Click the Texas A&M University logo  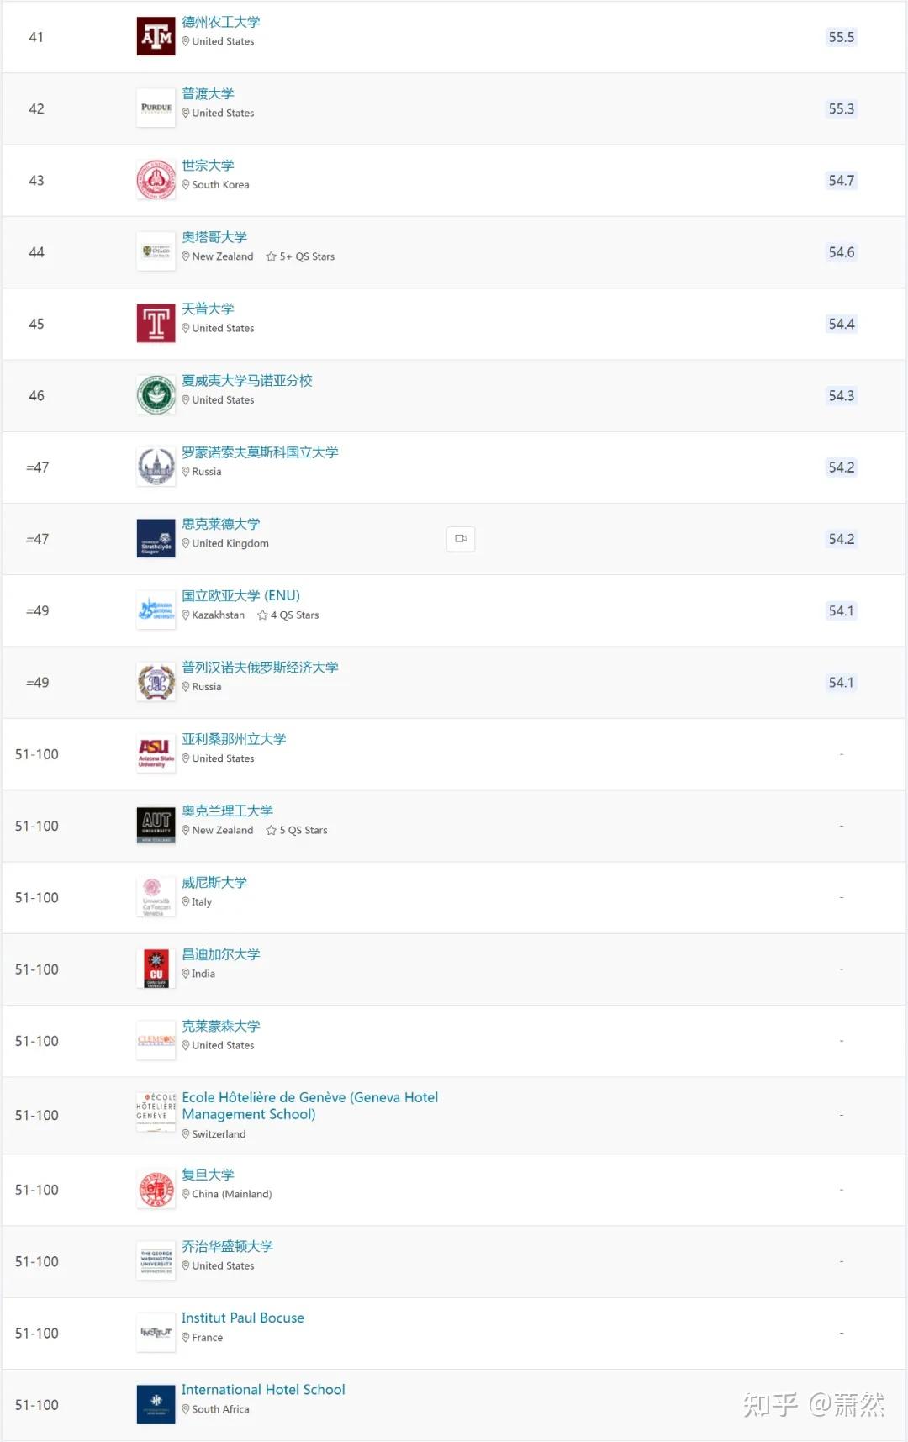click(156, 37)
